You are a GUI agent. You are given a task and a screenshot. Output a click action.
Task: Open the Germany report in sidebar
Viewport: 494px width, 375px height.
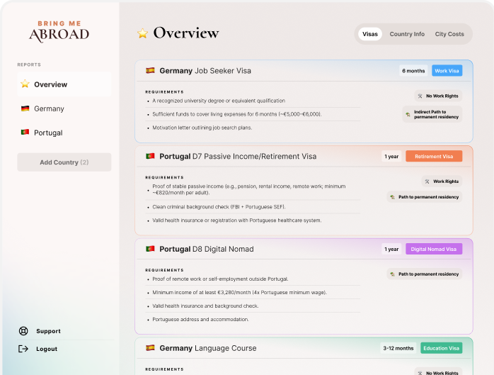tap(49, 108)
